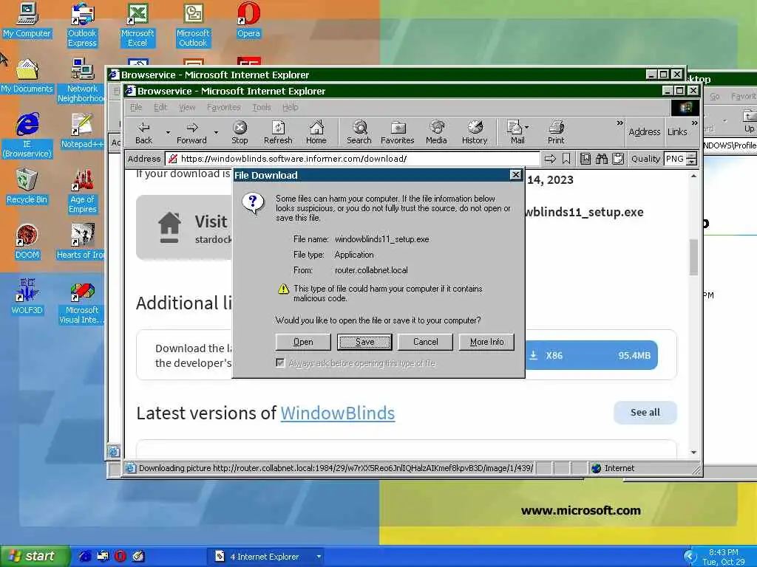This screenshot has height=567, width=757.
Task: Open the Help menu
Action: click(290, 107)
